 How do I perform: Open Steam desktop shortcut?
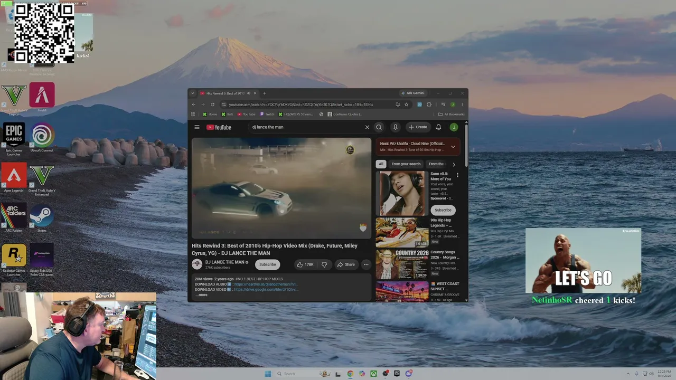tap(42, 218)
